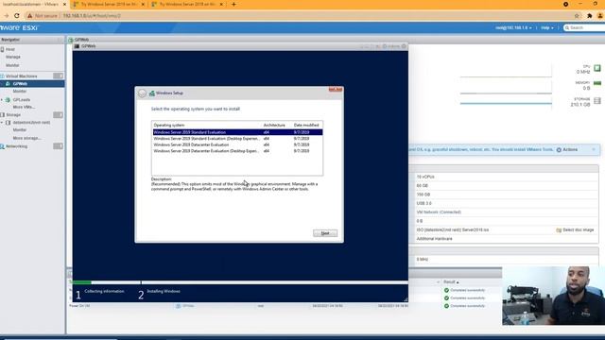Image resolution: width=605 pixels, height=340 pixels.
Task: Collapse the datastore tree node
Action: [2, 123]
